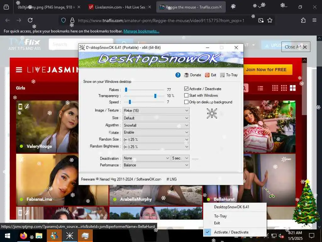Click the DesktopSnowOK title bar snowflake icon

tap(82, 48)
